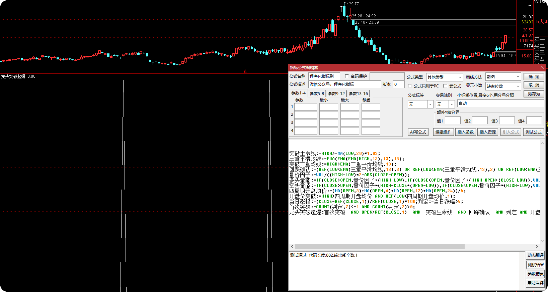Click the 值4 input box
The width and height of the screenshot is (548, 292).
coord(534,120)
